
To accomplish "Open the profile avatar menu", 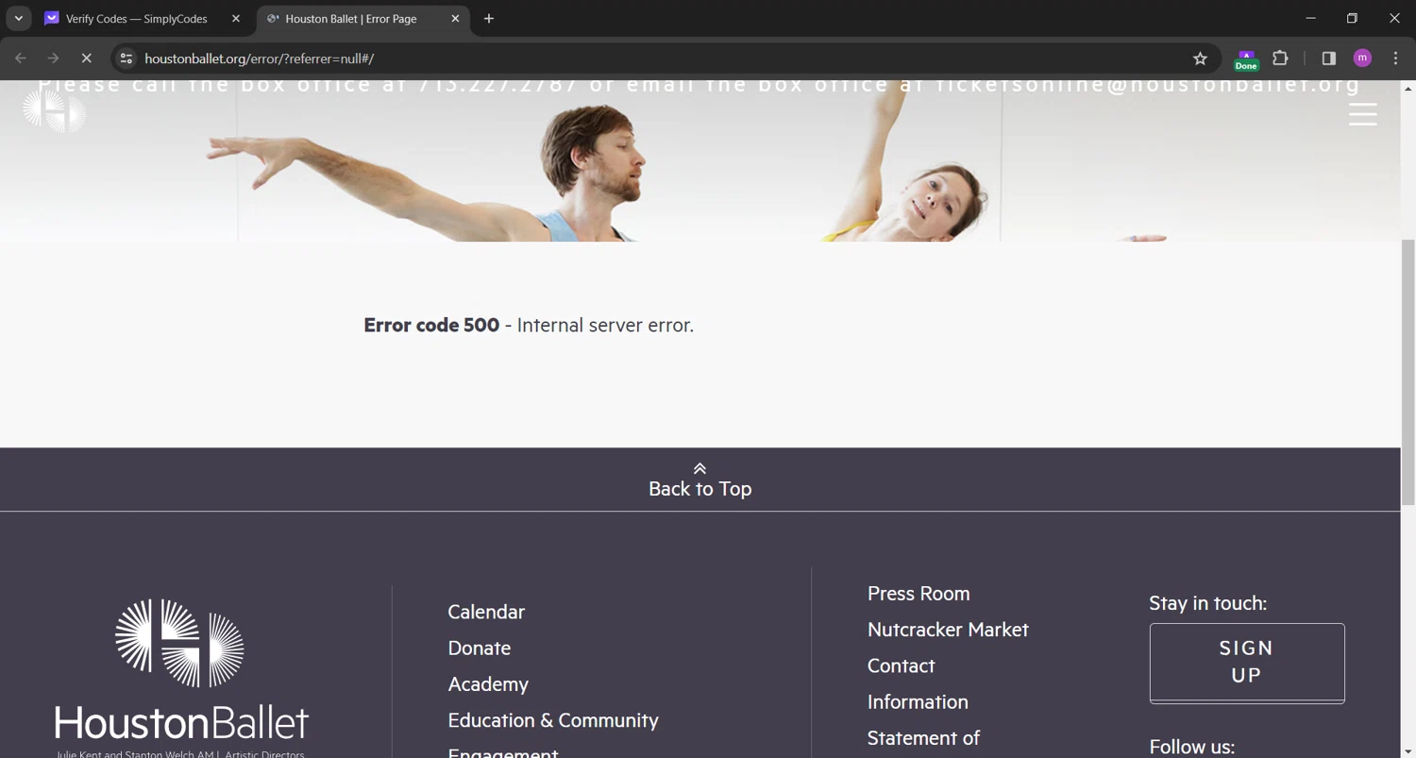I will tap(1362, 59).
